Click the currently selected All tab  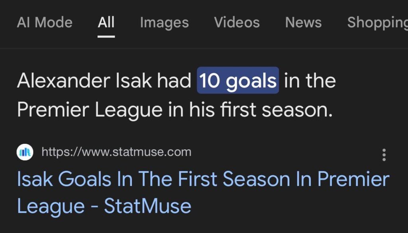coord(106,23)
